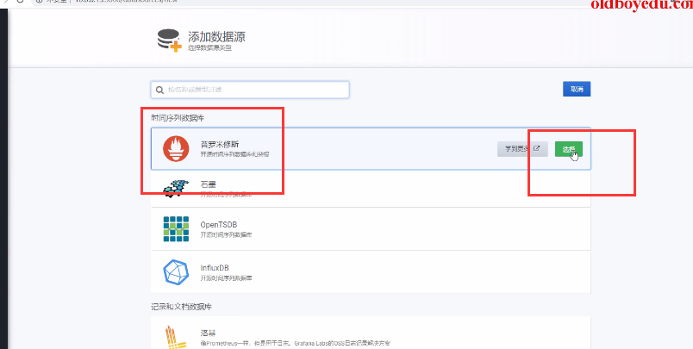Click the Loki logo icon
Screen dimensions: 693x349
click(x=176, y=337)
